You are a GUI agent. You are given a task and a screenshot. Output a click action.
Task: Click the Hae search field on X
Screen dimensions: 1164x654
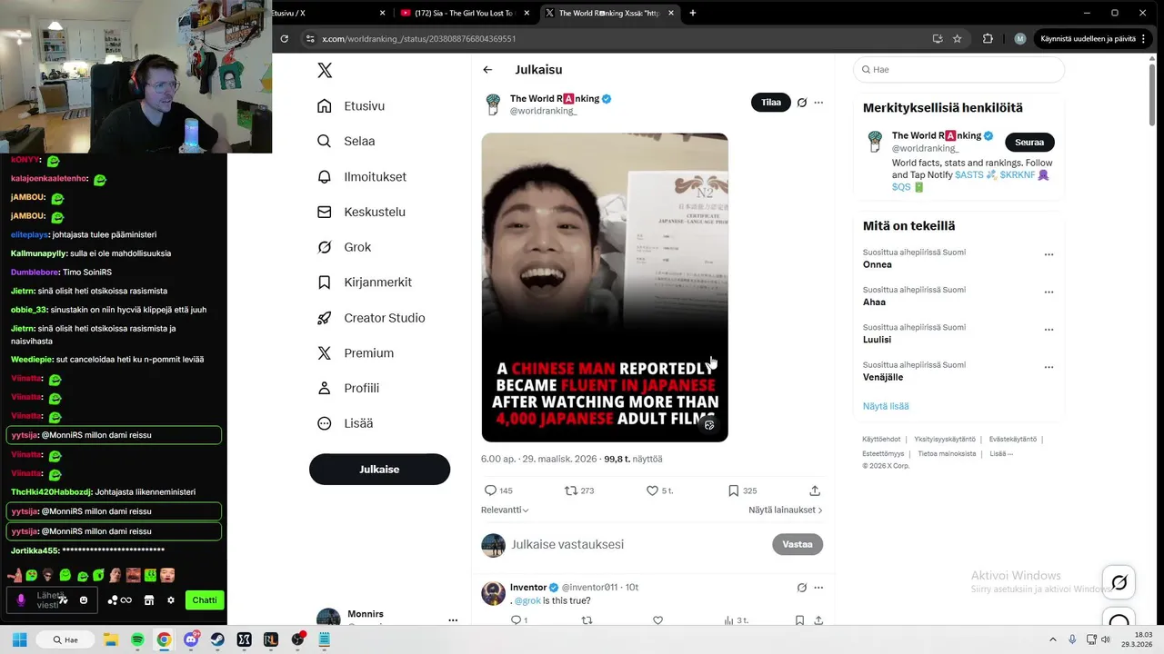click(x=958, y=70)
